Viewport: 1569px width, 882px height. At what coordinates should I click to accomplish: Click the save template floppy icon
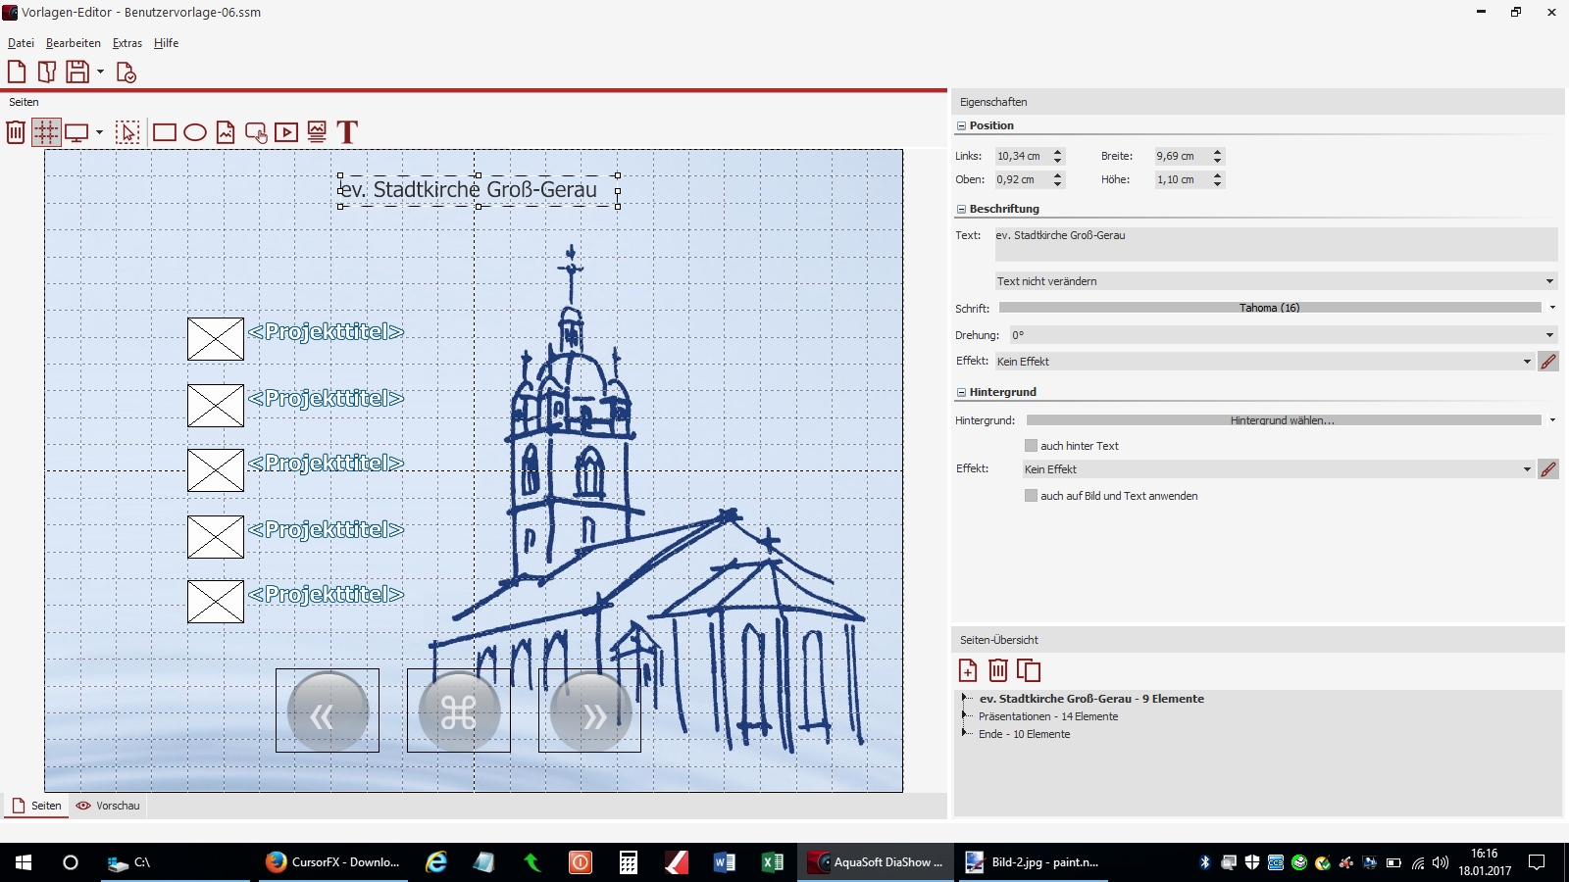click(x=77, y=72)
